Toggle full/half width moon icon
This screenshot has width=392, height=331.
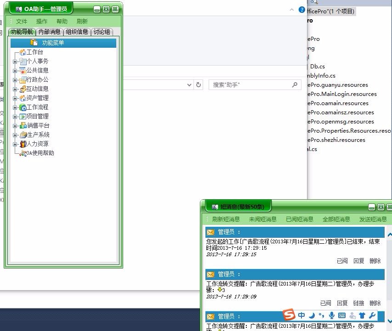coord(312,315)
